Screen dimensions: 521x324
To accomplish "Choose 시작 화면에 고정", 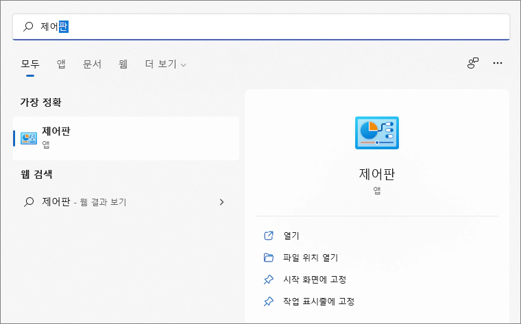I will pyautogui.click(x=315, y=279).
